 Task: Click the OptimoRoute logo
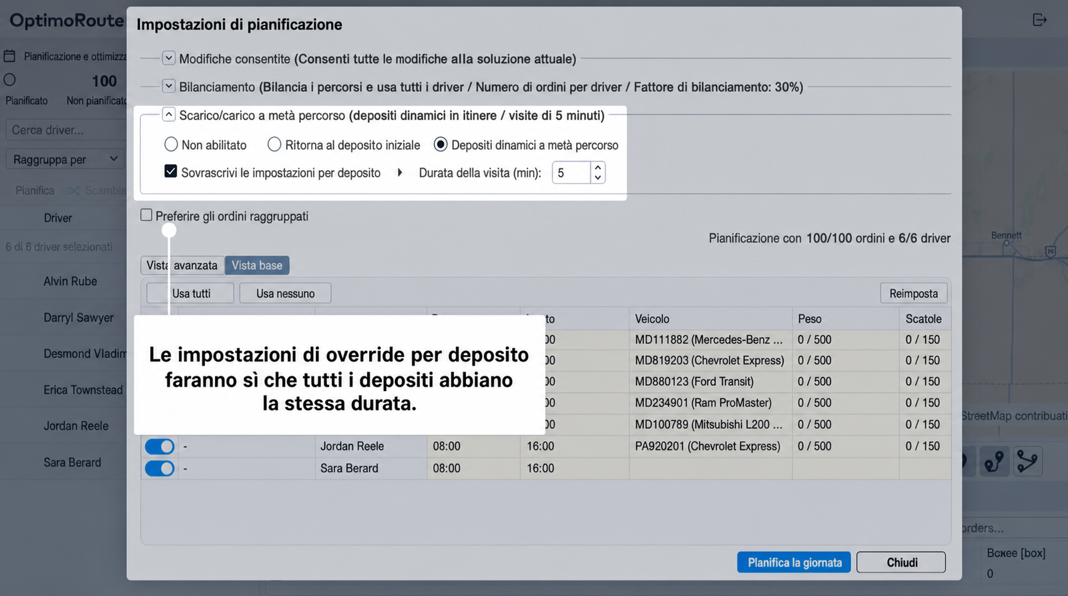(x=66, y=21)
